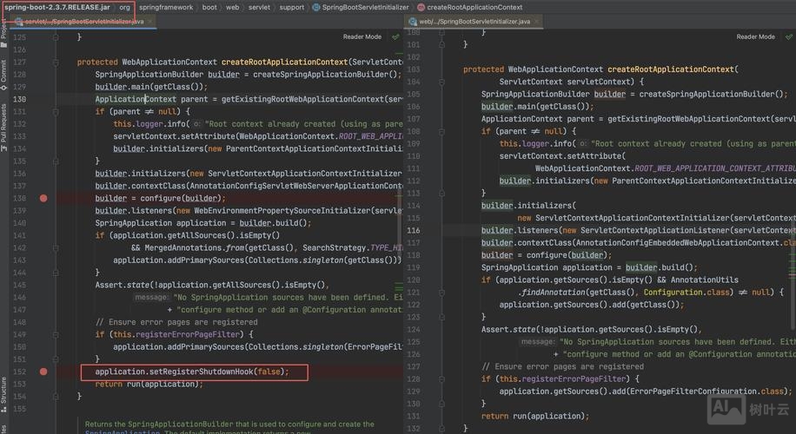Viewport: 796px width, 434px height.
Task: Click SpringBootServletInitializer class icon in breadcrumb
Action: click(315, 7)
